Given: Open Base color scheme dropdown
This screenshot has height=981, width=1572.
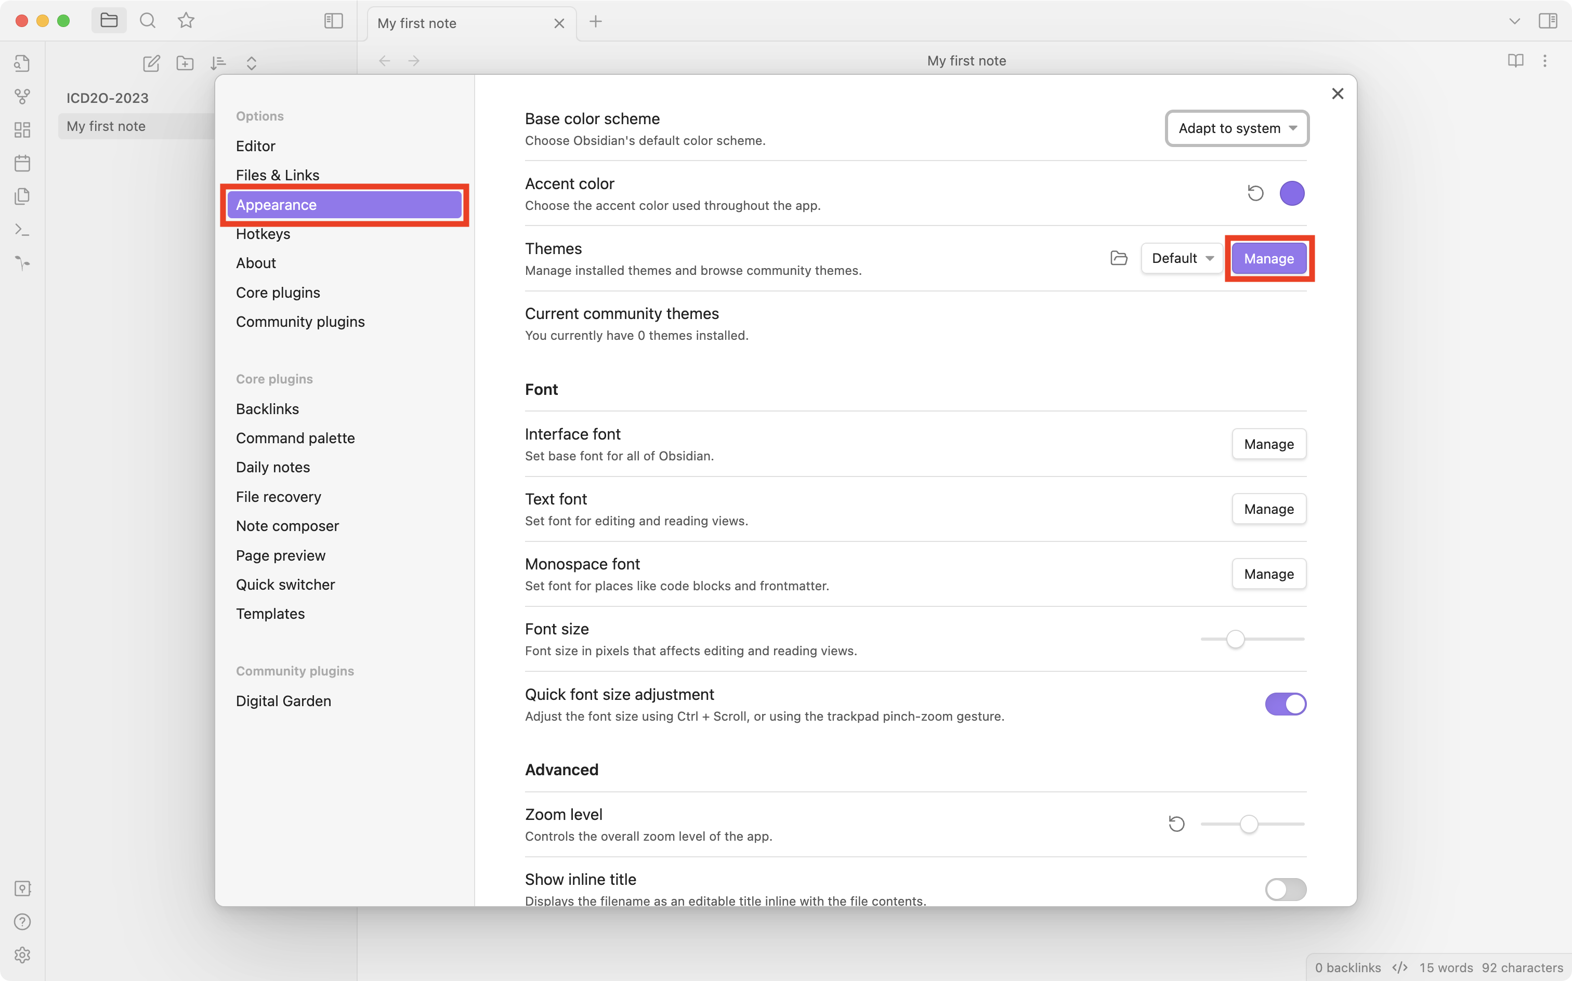Looking at the screenshot, I should point(1237,128).
